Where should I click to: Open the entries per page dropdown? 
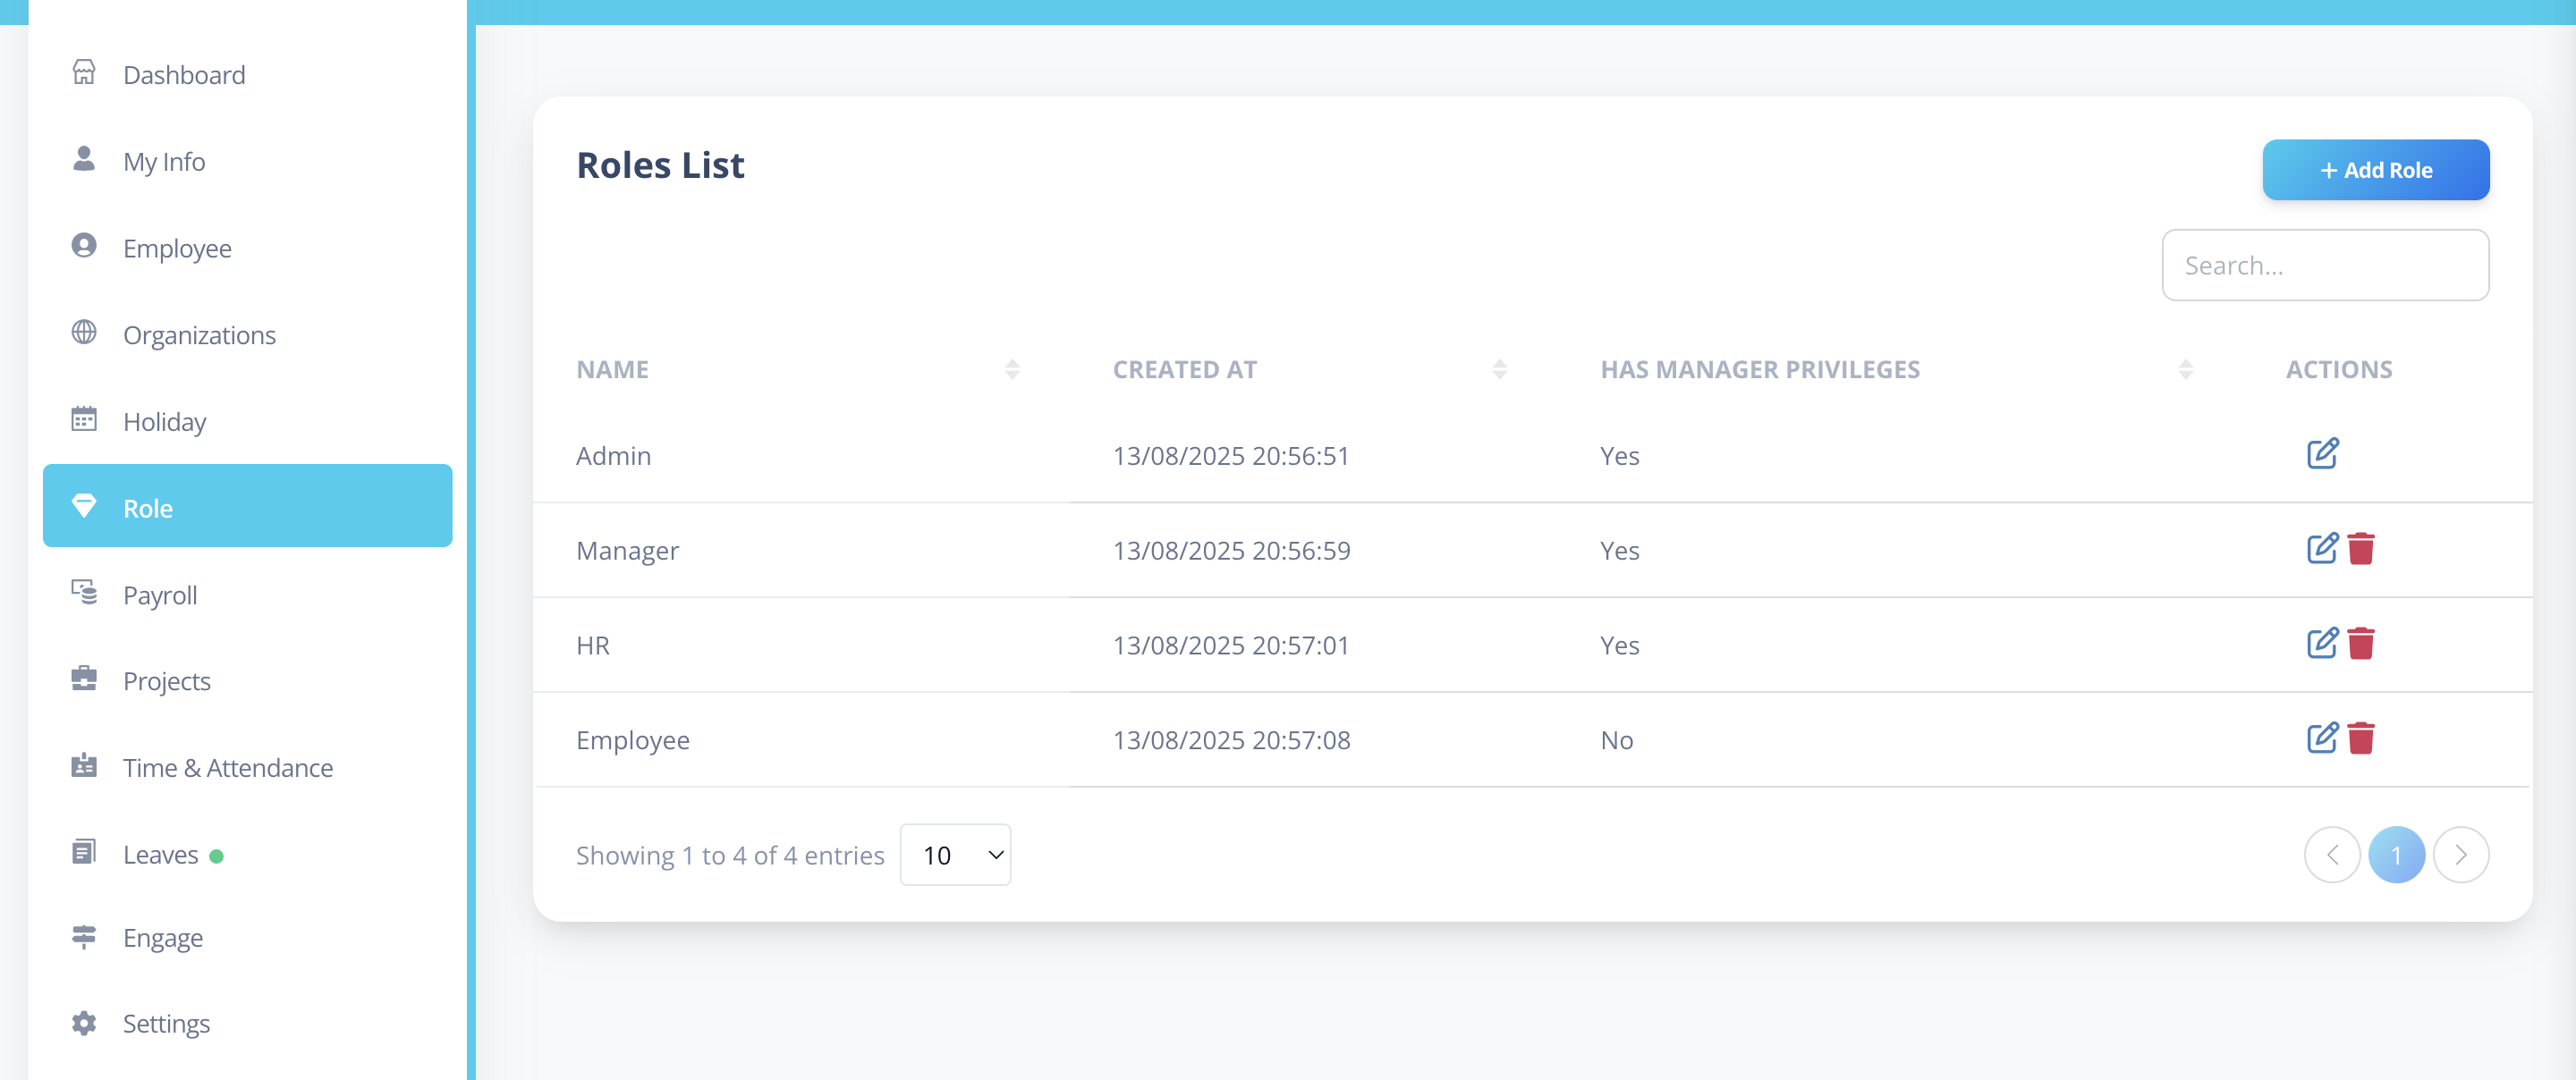(955, 855)
